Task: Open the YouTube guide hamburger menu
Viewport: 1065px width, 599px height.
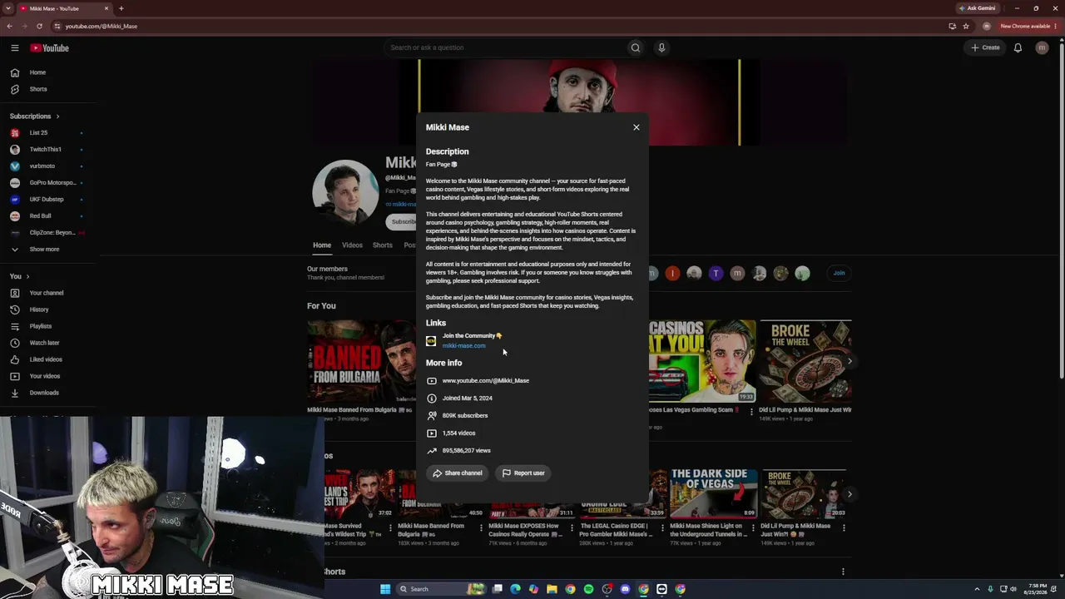Action: [x=15, y=48]
